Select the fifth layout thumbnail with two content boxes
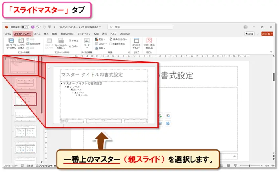The image size is (279, 173). point(25,132)
